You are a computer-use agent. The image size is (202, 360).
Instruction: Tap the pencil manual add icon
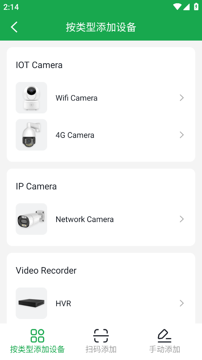[x=164, y=335]
